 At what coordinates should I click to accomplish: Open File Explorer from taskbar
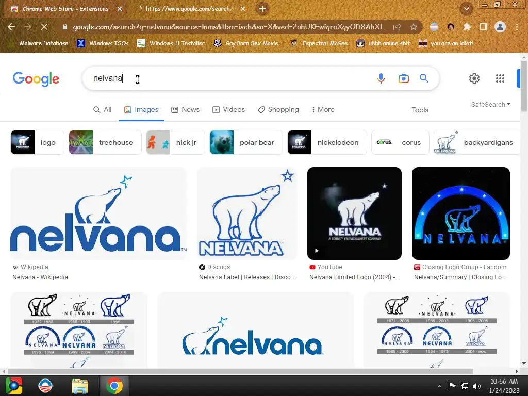tap(80, 386)
